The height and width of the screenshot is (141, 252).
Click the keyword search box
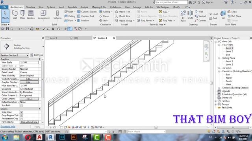point(171,2)
